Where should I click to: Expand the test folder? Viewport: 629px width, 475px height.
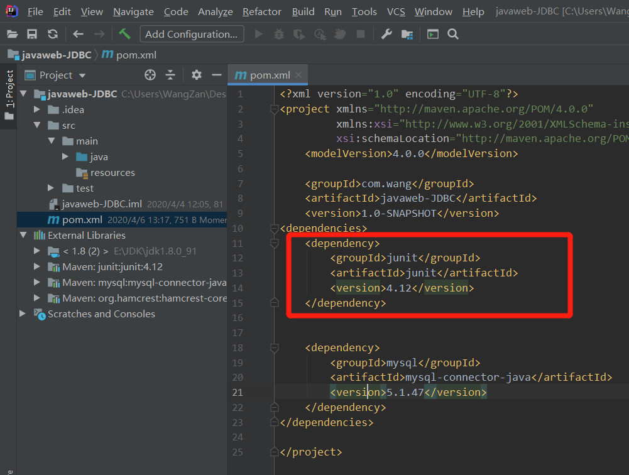(52, 188)
